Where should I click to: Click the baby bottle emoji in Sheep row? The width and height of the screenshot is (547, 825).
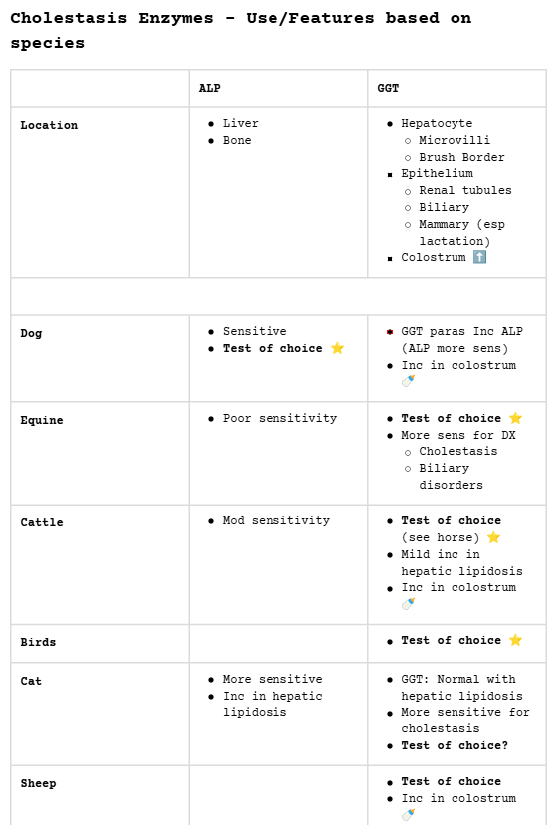coord(408,814)
